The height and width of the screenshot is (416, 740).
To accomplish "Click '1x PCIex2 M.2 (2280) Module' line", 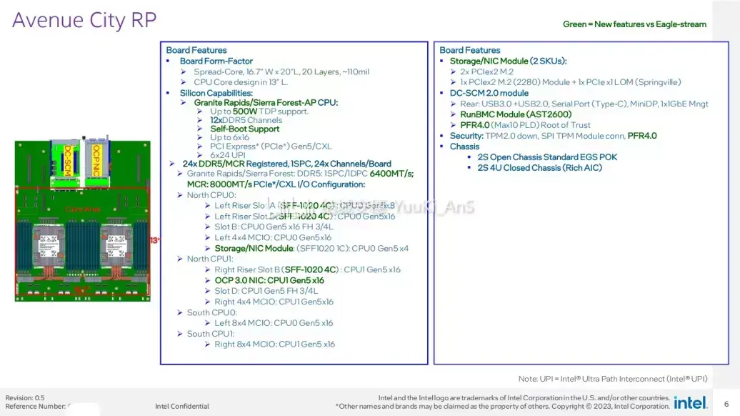I will point(571,82).
